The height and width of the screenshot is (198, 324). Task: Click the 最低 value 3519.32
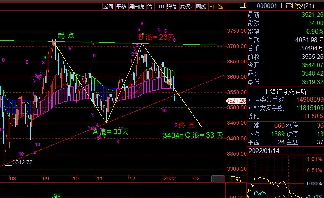(x=312, y=82)
